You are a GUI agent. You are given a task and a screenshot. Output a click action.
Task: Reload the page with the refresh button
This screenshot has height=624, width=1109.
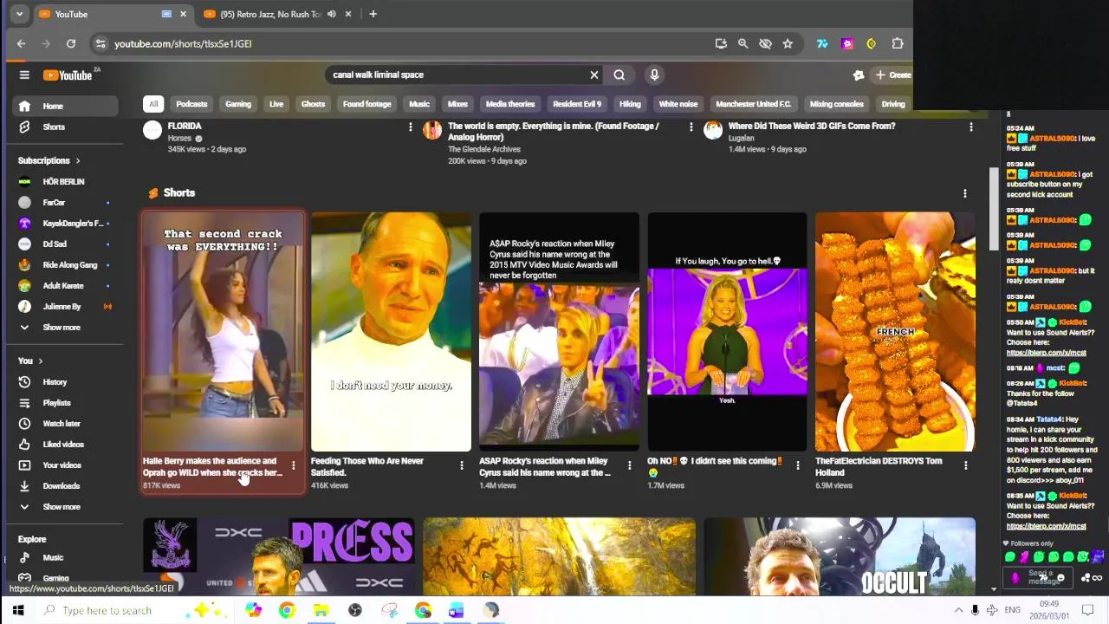tap(71, 44)
